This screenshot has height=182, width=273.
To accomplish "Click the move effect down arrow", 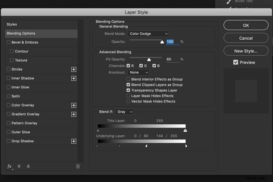I will click(x=28, y=166).
